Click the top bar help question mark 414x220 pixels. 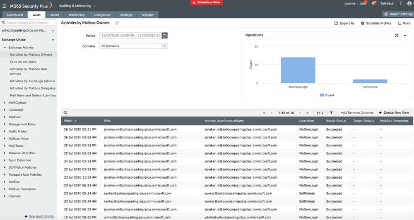pyautogui.click(x=400, y=3)
